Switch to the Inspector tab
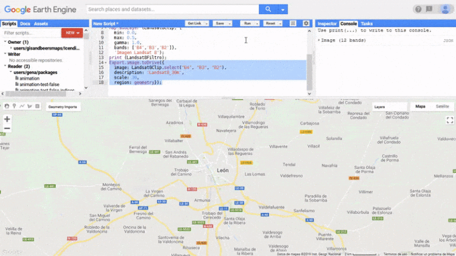Screen dimensions: 456x256 pos(327,24)
